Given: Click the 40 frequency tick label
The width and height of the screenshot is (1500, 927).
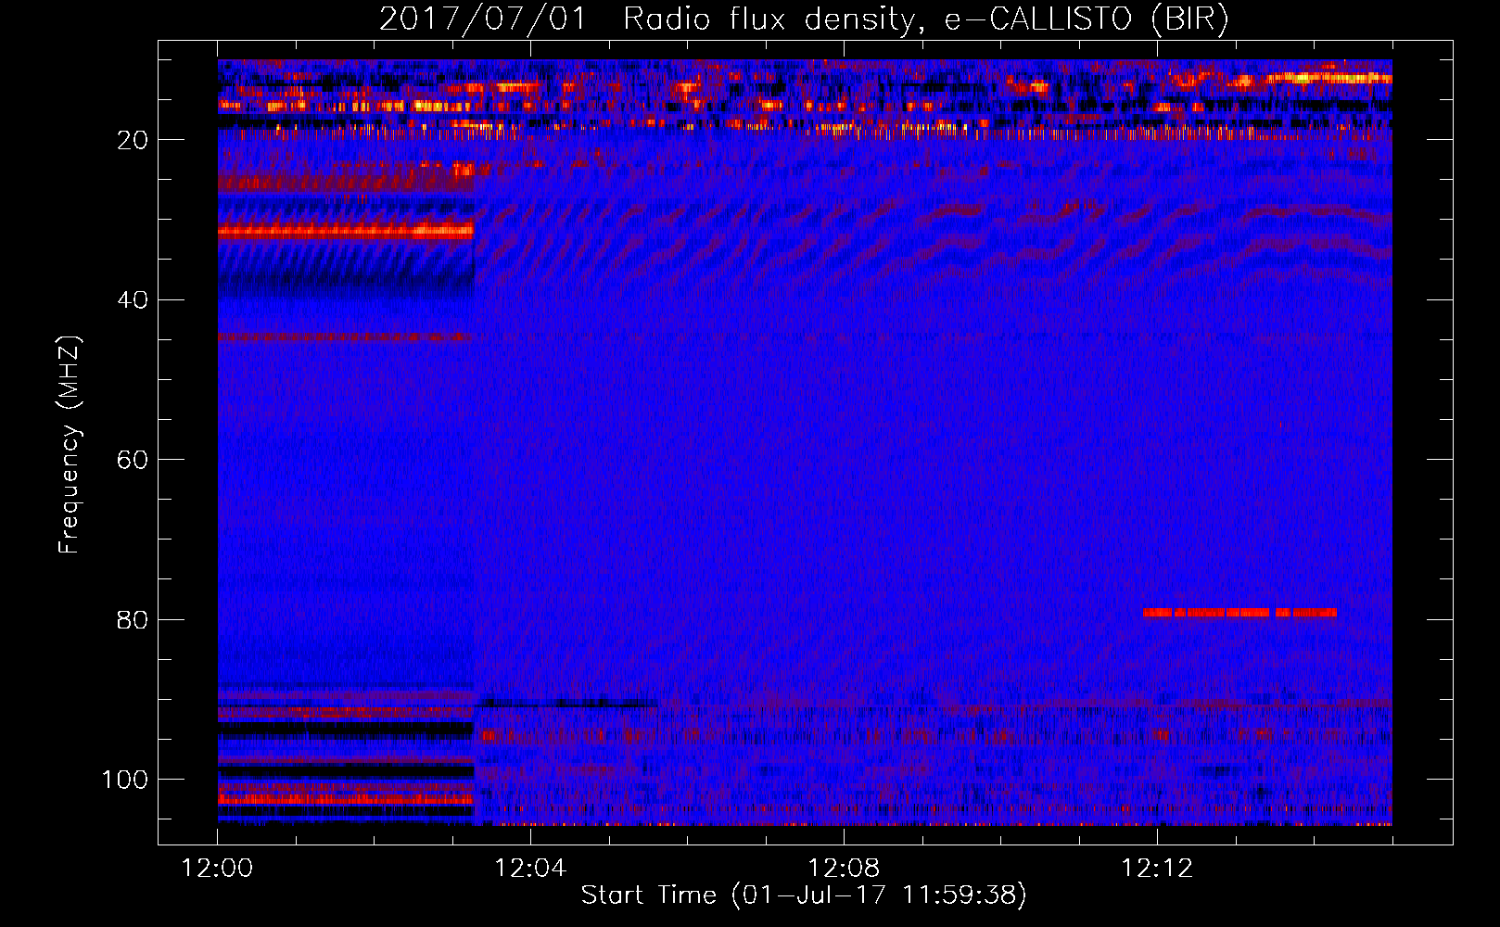Looking at the screenshot, I should click(x=133, y=300).
